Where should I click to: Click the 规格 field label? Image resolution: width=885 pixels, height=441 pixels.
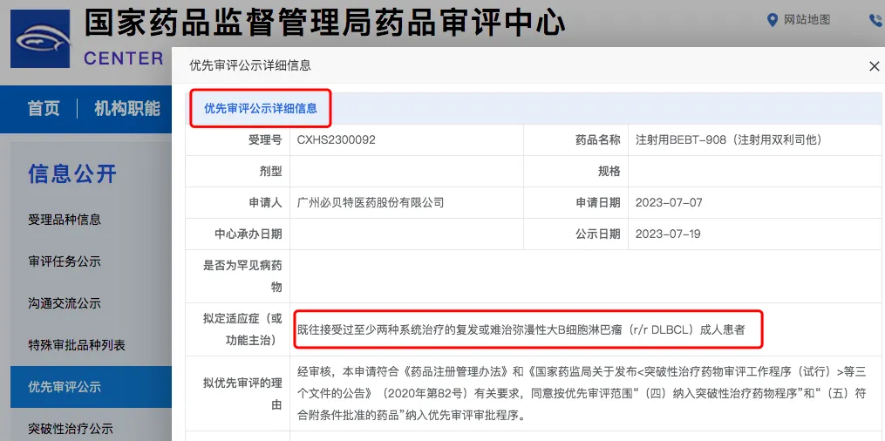[x=609, y=171]
